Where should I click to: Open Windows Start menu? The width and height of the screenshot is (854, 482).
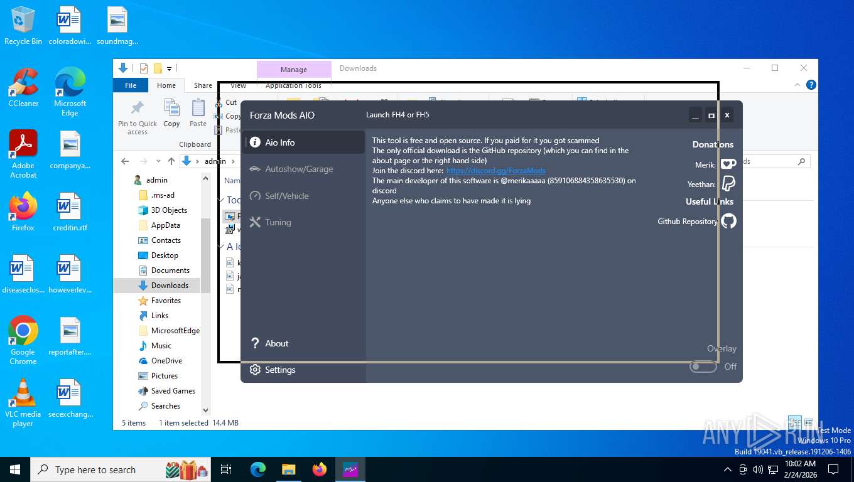coord(14,469)
